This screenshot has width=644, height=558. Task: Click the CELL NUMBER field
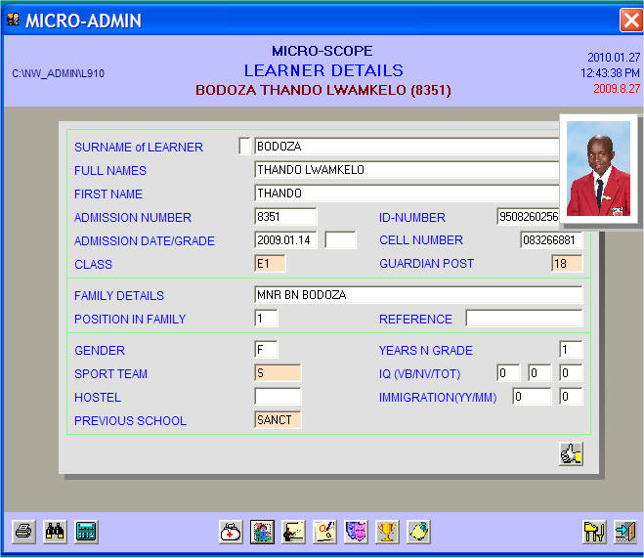coord(550,240)
